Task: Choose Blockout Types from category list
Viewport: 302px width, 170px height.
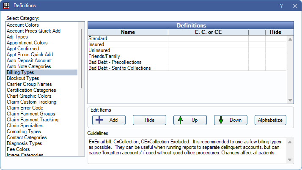Action: [23, 78]
